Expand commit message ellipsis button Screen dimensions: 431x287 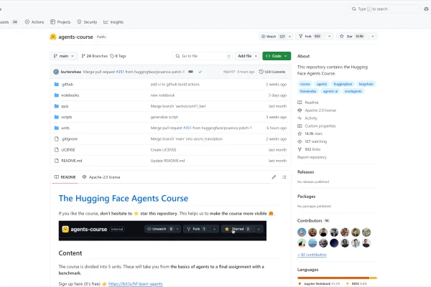(190, 72)
